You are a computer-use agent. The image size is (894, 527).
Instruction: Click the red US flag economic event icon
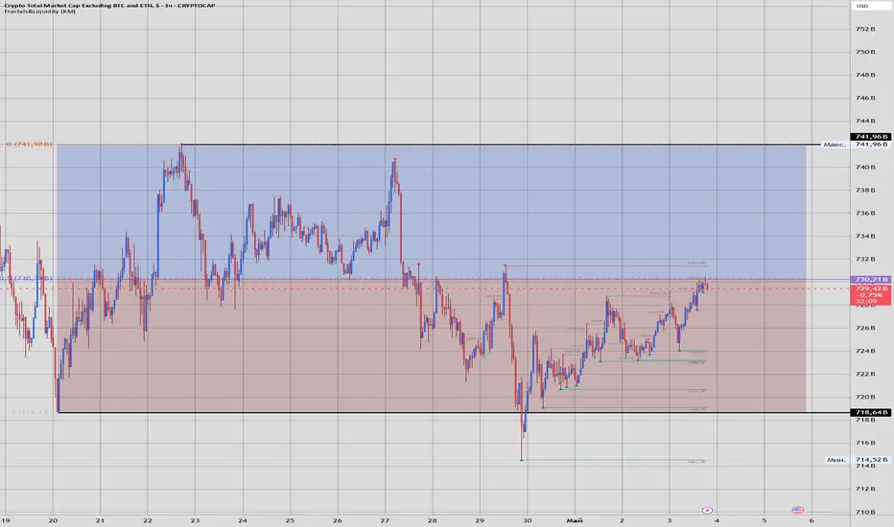798,510
